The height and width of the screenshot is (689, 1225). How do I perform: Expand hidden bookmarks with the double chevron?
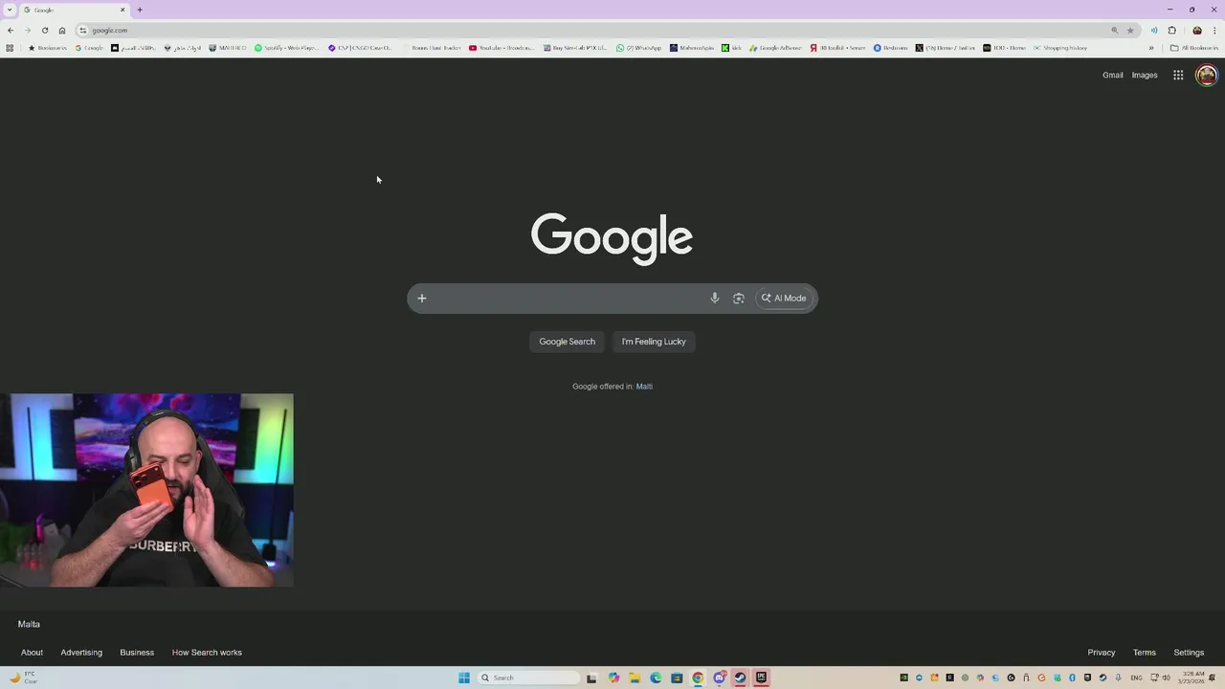(x=1151, y=48)
